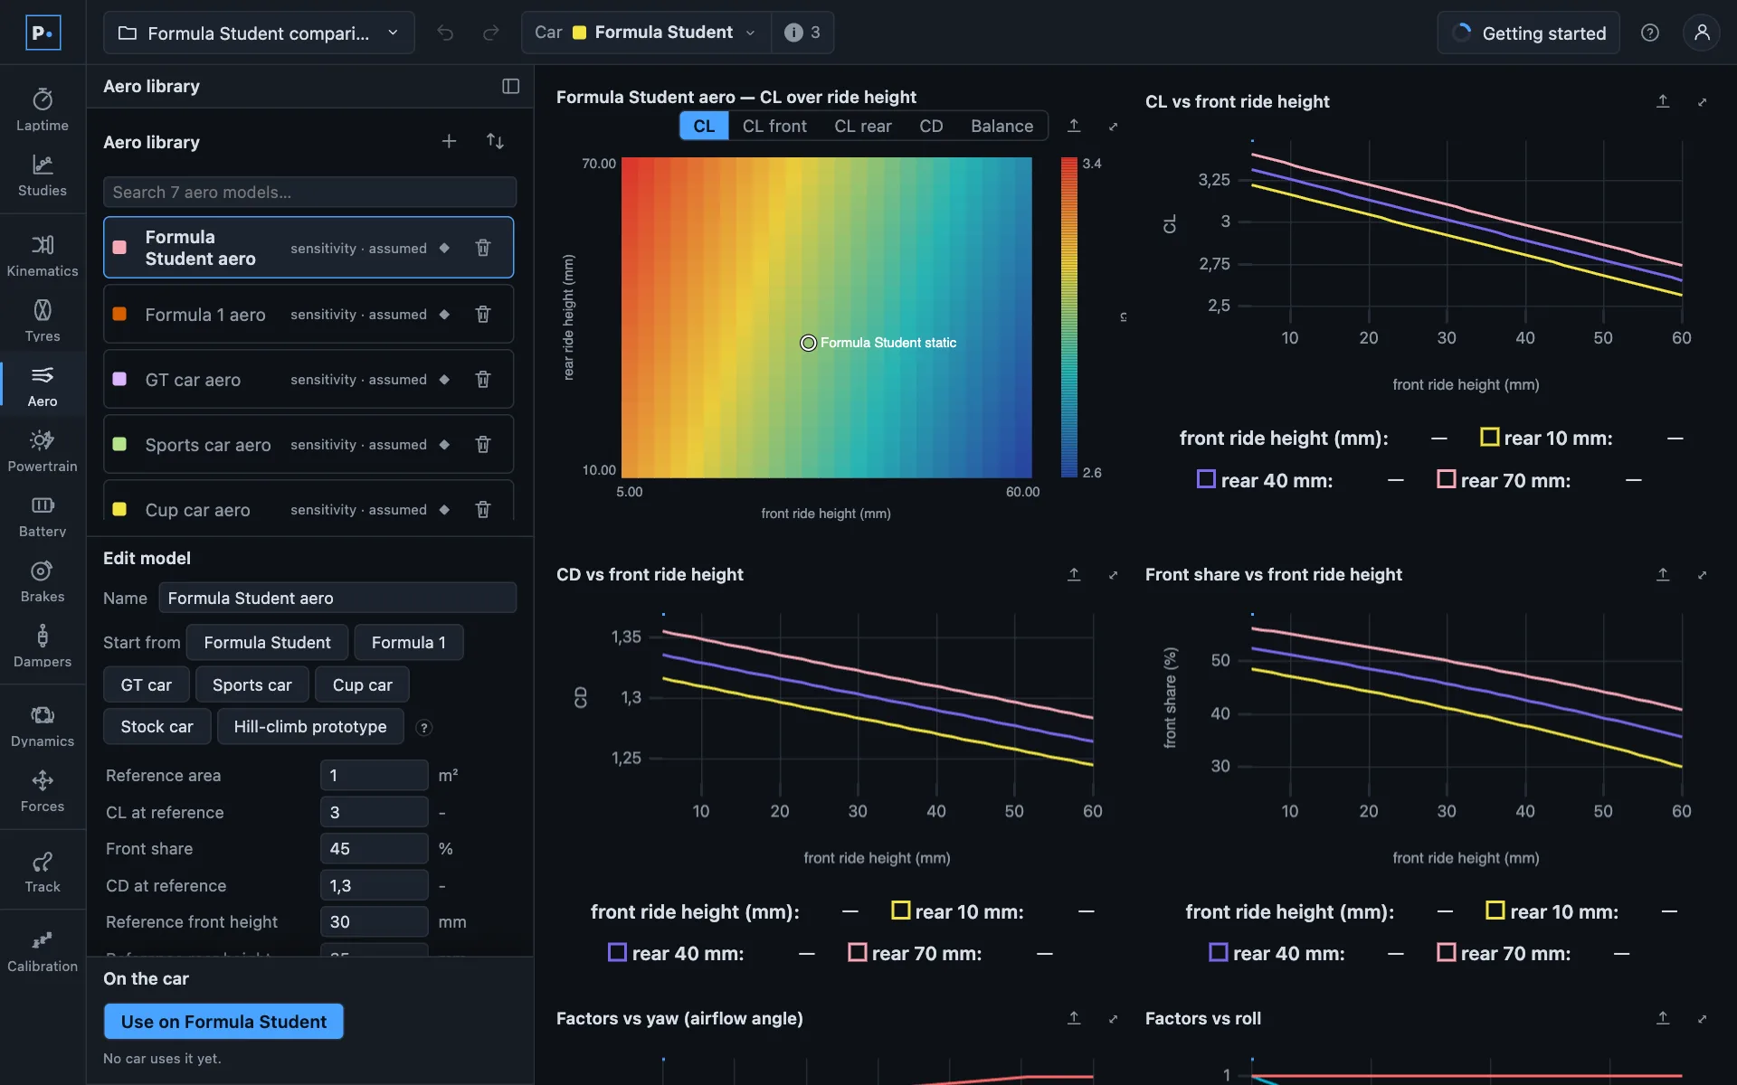Screen dimensions: 1737x1085
Task: Open the Calibration section
Action: [43, 951]
